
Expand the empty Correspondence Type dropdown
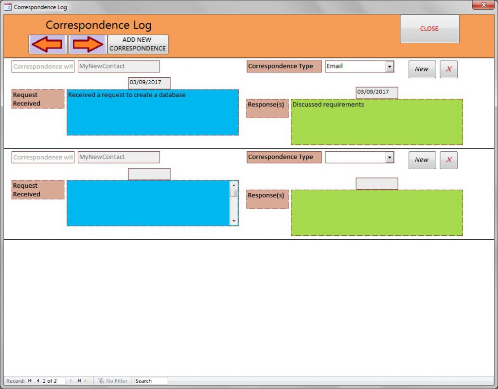(390, 158)
